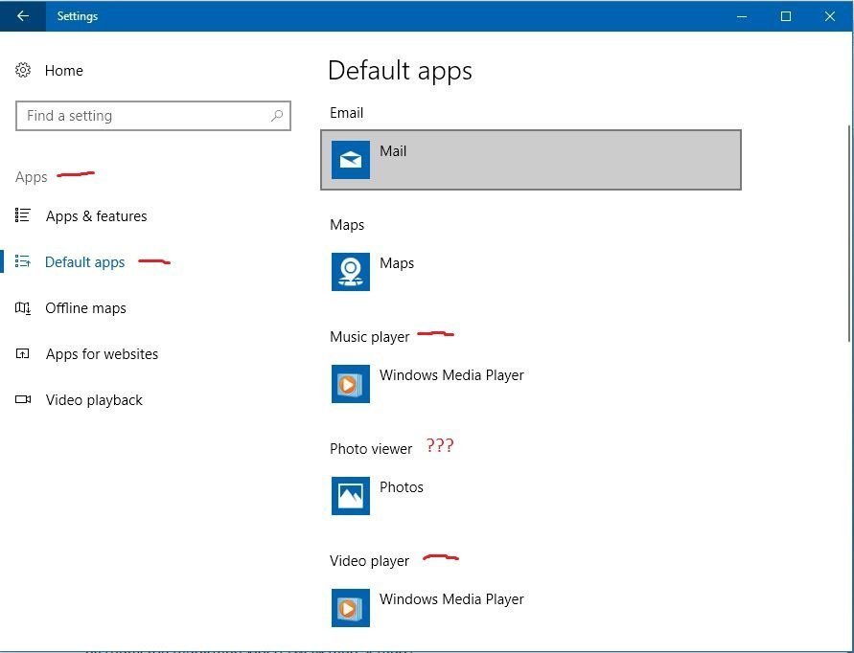854x653 pixels.
Task: Change the default Maps app
Action: pos(397,263)
